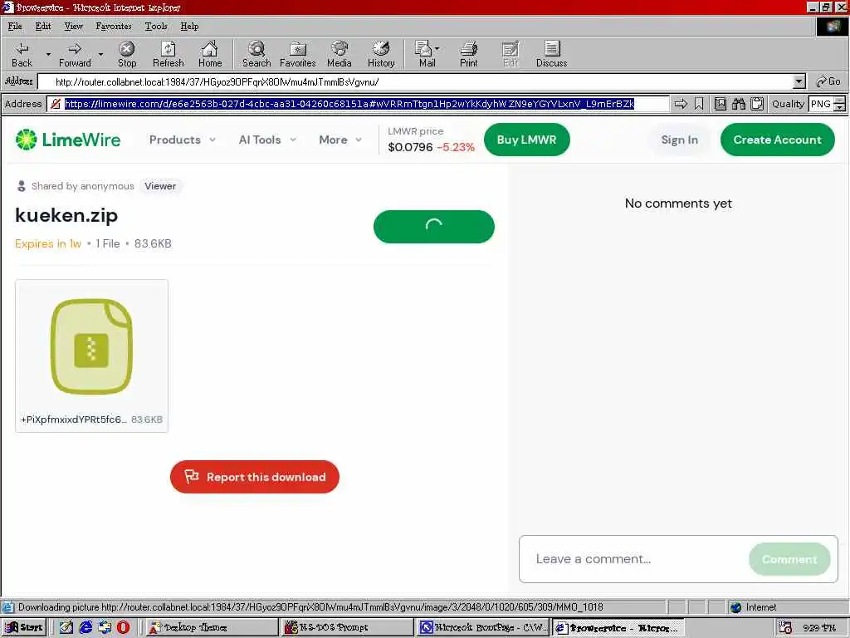Open the Tools menu

155,26
